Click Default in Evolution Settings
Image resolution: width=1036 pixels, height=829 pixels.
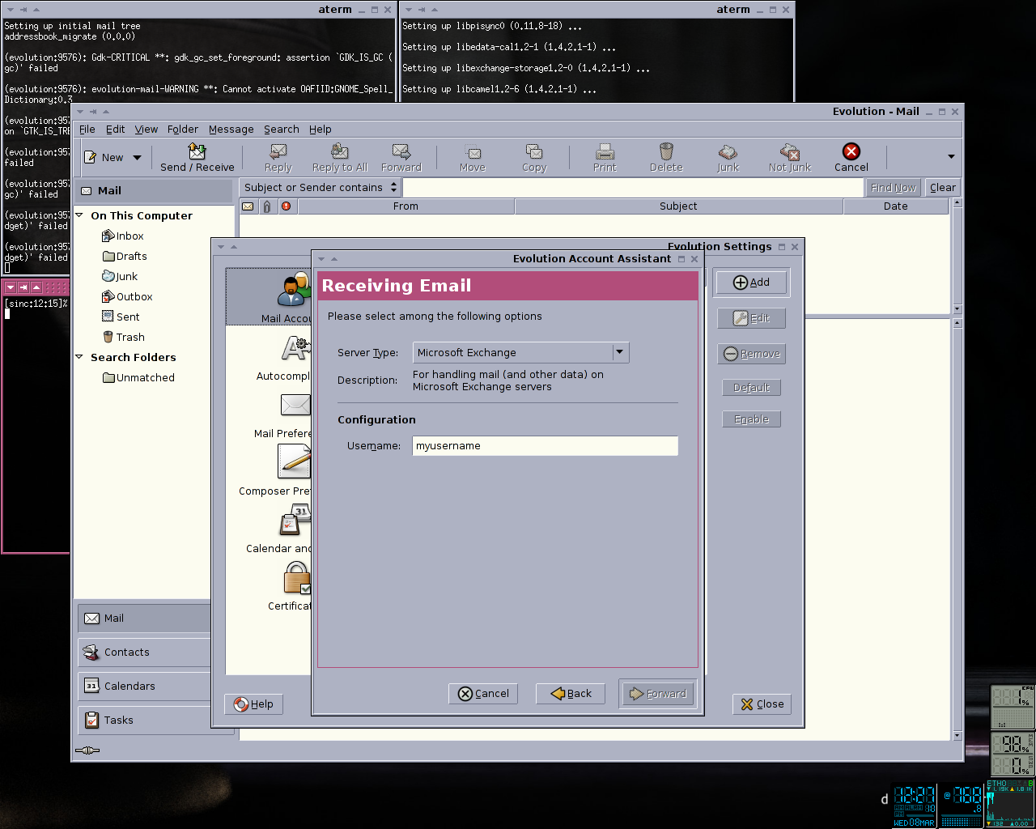click(x=751, y=388)
